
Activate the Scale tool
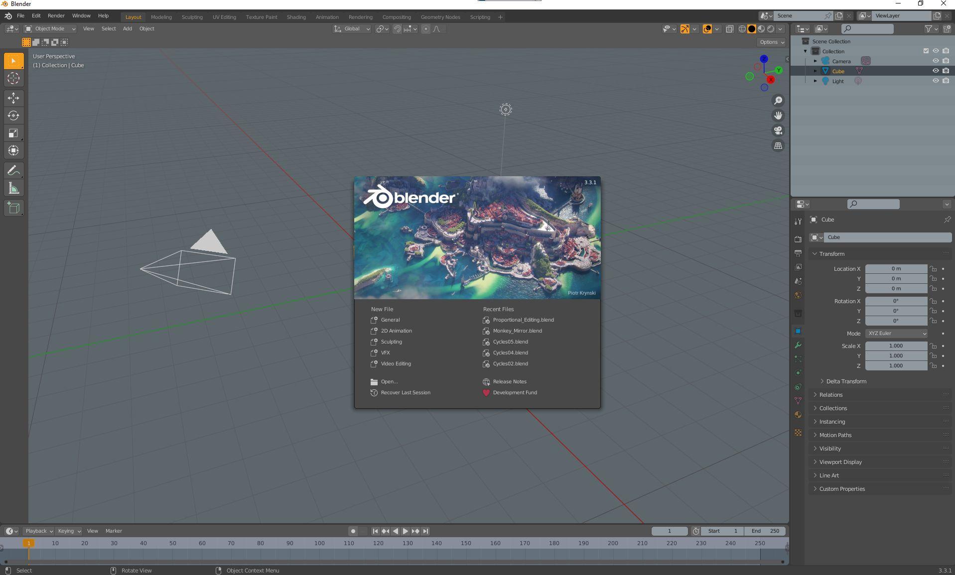(13, 133)
